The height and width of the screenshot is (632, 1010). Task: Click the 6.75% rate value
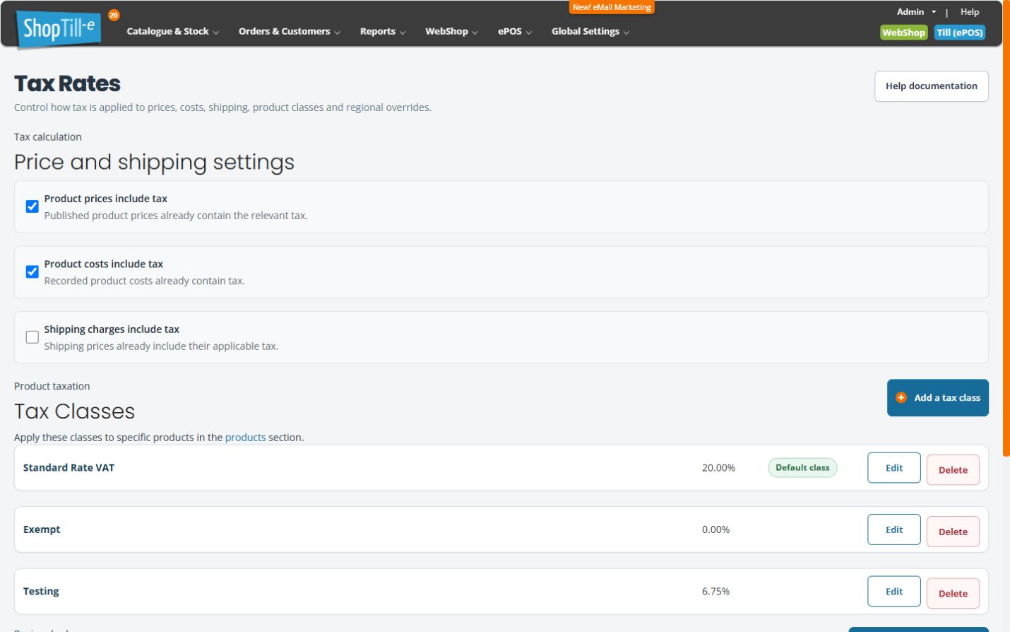(x=715, y=592)
